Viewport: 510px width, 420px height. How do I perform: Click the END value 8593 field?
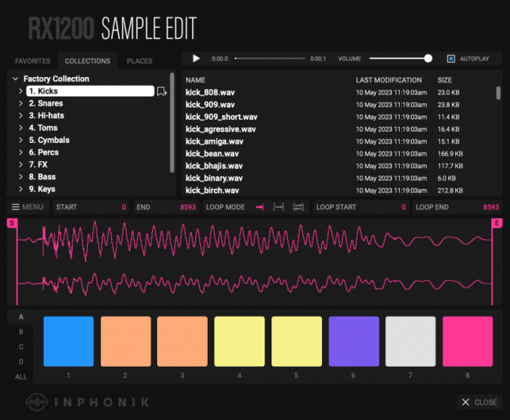[166, 207]
